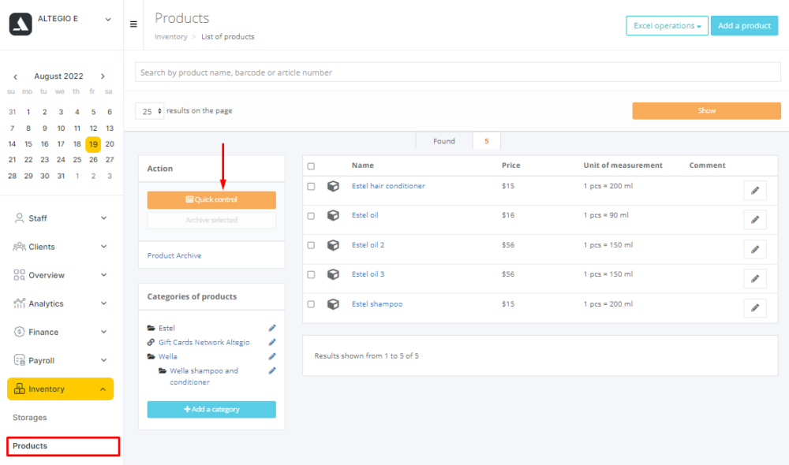The image size is (789, 465).
Task: Expand the Finance sidebar section
Action: [61, 332]
